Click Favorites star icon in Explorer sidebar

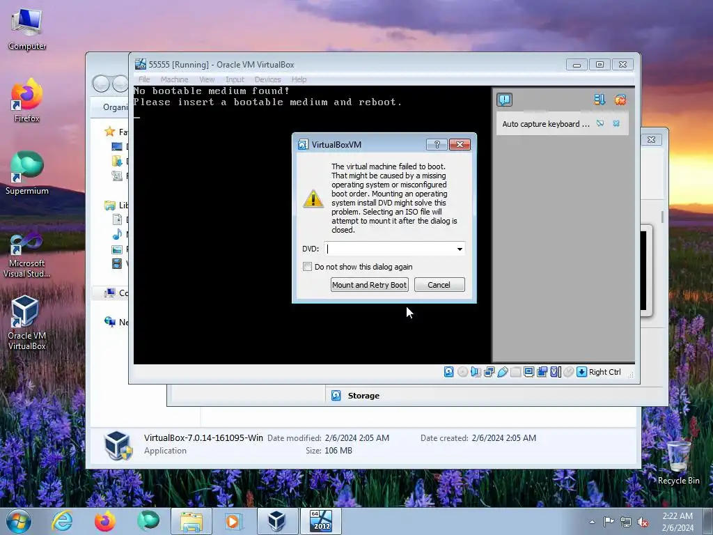click(109, 132)
